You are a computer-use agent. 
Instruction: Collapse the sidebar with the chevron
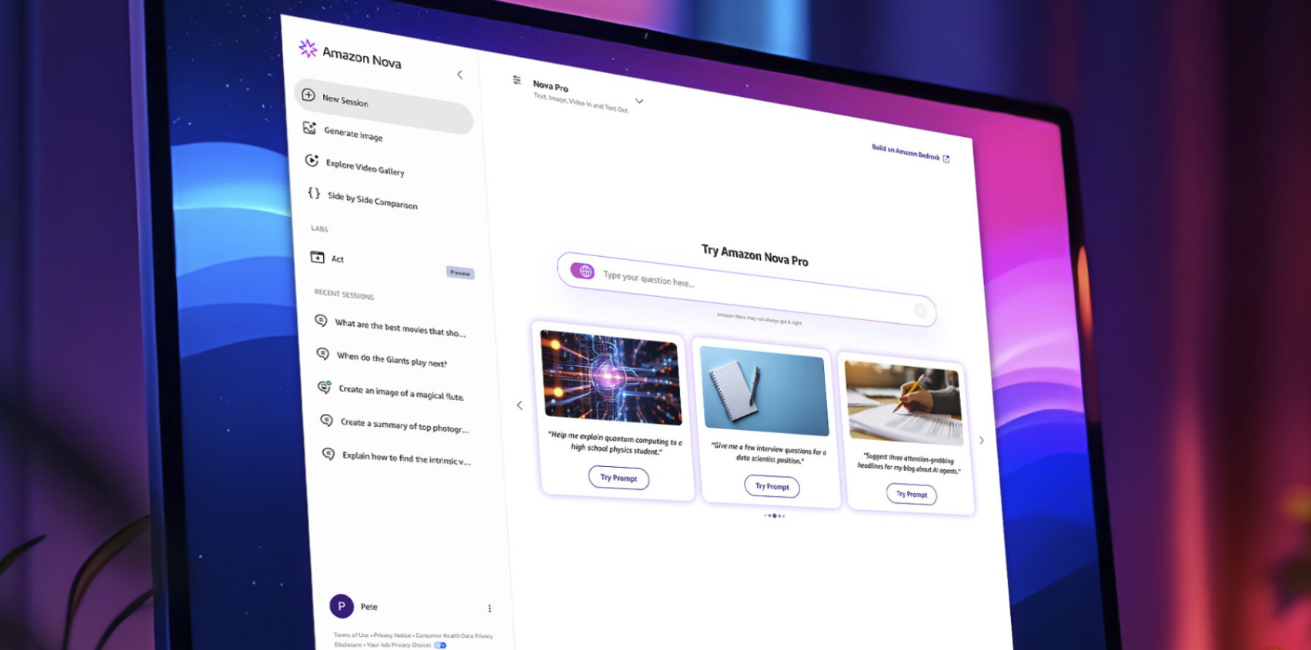point(460,75)
